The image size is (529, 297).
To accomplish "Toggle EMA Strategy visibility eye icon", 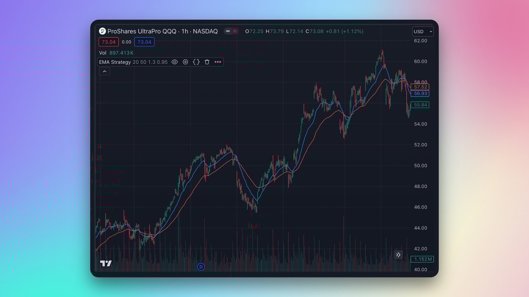I will 175,62.
